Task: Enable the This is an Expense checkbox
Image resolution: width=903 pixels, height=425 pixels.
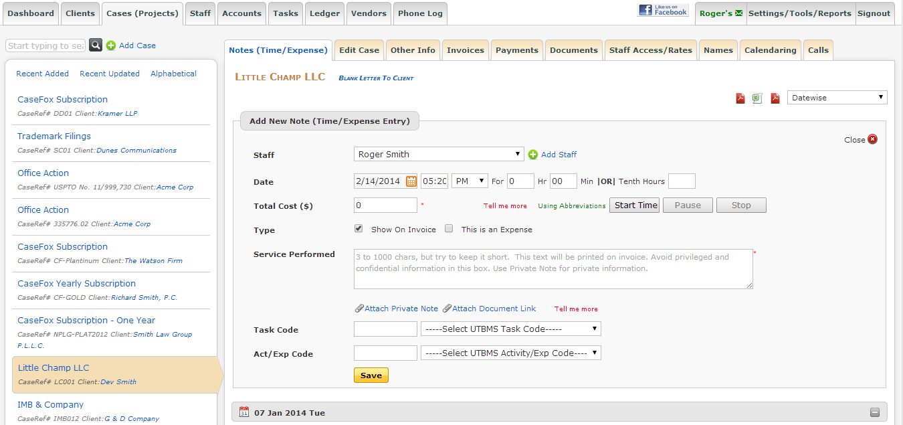Action: tap(449, 229)
